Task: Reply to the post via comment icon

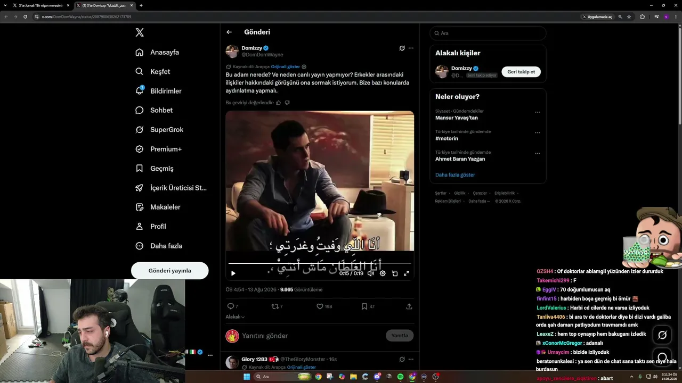Action: tap(231, 306)
